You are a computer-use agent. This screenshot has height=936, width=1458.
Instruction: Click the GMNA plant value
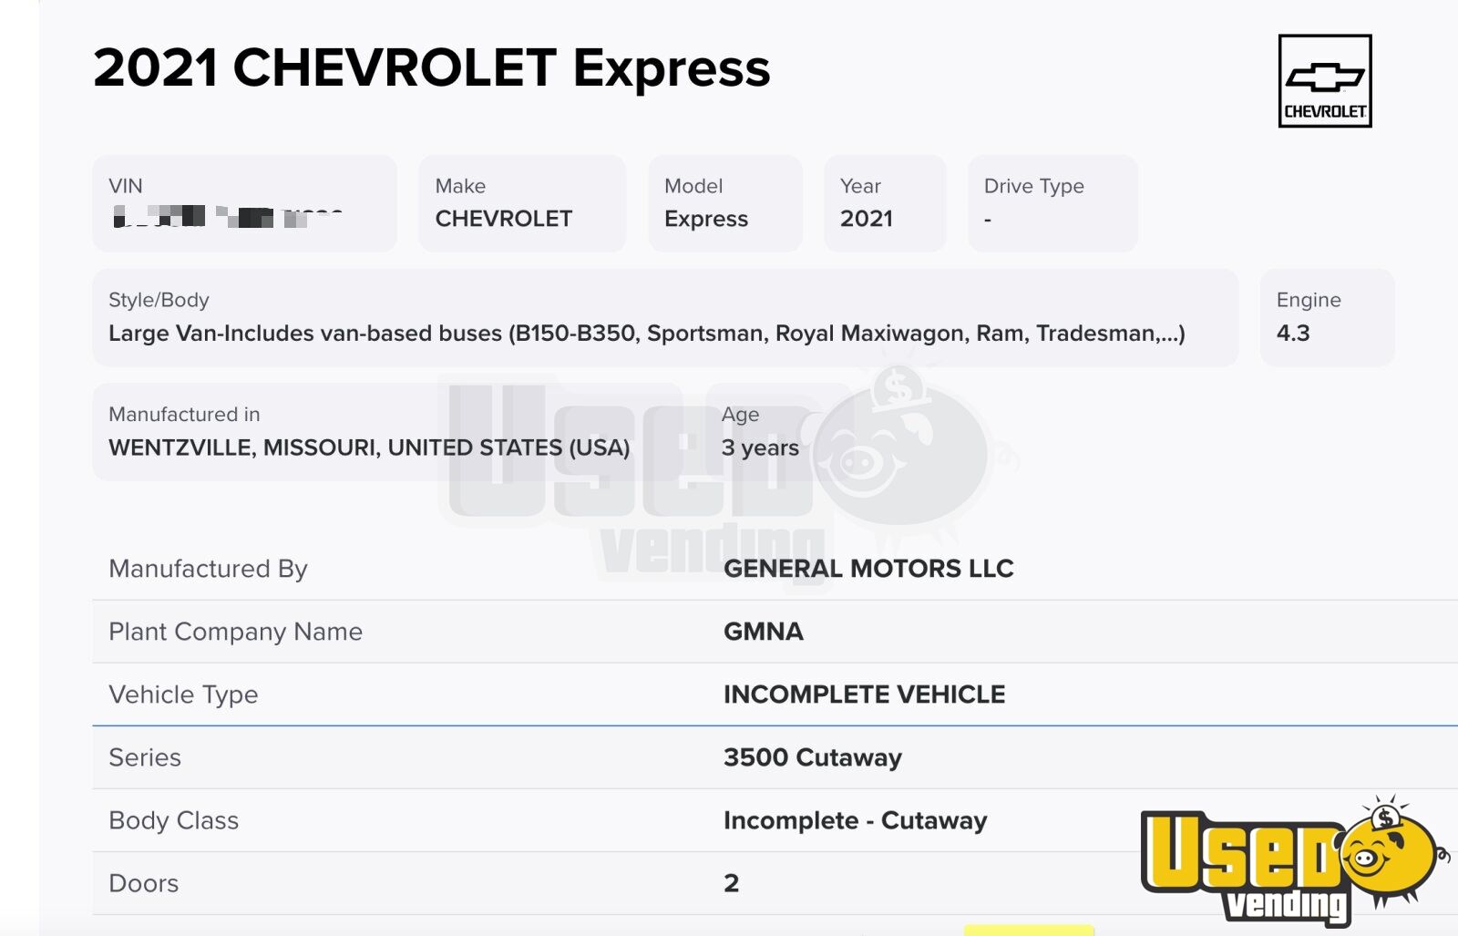click(764, 632)
